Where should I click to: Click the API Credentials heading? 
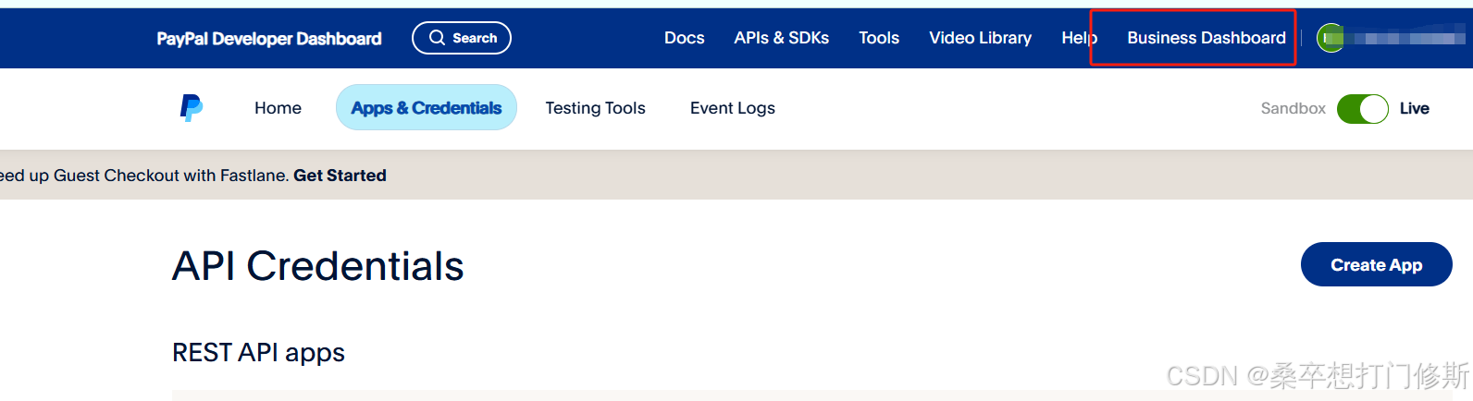click(x=318, y=266)
